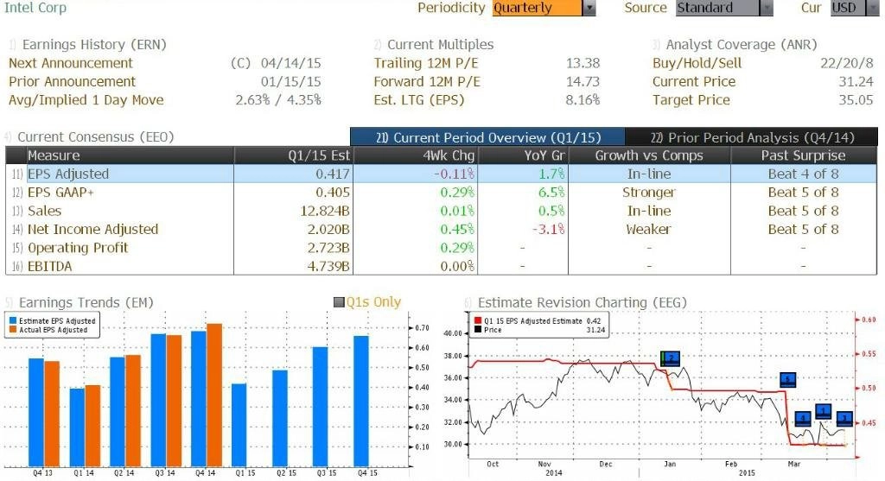Click event marker 2 in January
The width and height of the screenshot is (885, 481).
pos(670,358)
